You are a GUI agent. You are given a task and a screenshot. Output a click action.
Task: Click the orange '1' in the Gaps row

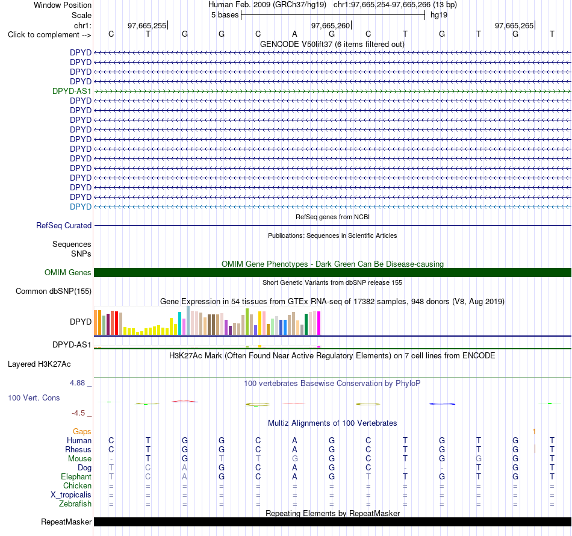[x=534, y=432]
